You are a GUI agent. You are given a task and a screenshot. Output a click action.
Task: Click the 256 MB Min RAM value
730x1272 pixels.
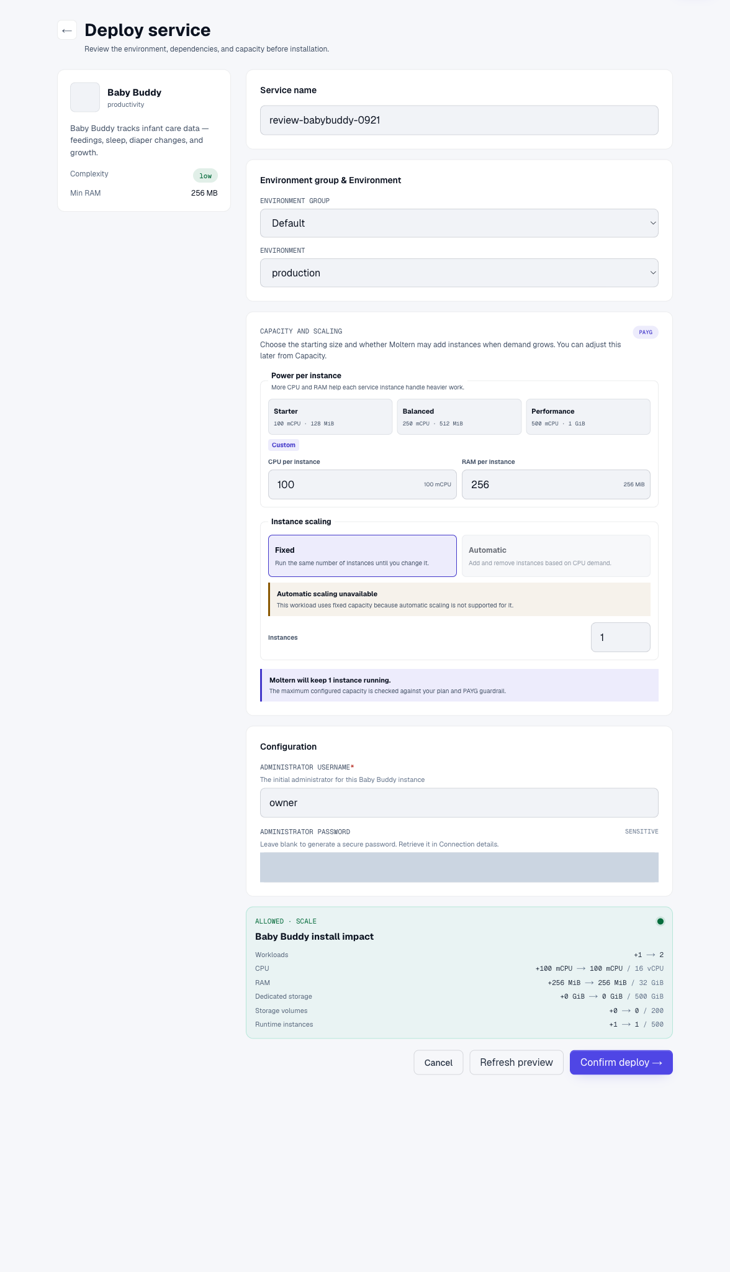pos(204,193)
